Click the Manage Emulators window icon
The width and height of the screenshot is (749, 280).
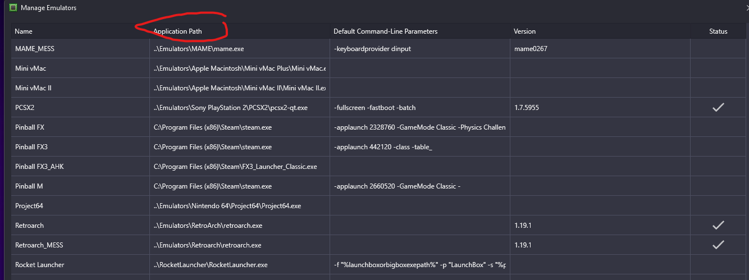pos(13,8)
